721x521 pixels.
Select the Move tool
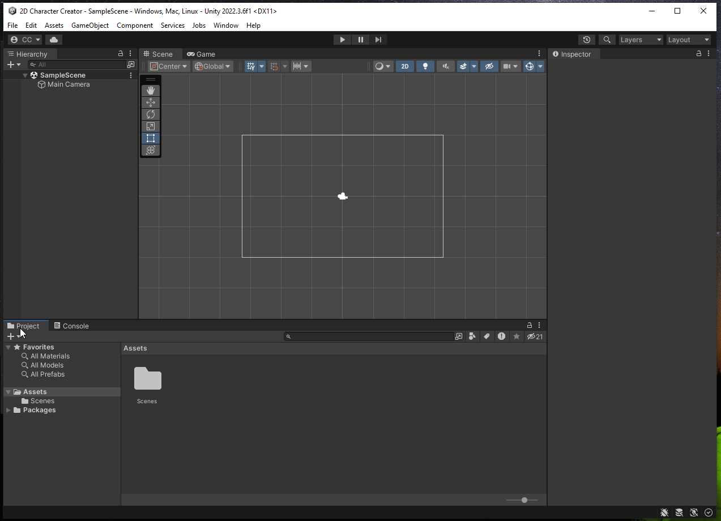150,102
